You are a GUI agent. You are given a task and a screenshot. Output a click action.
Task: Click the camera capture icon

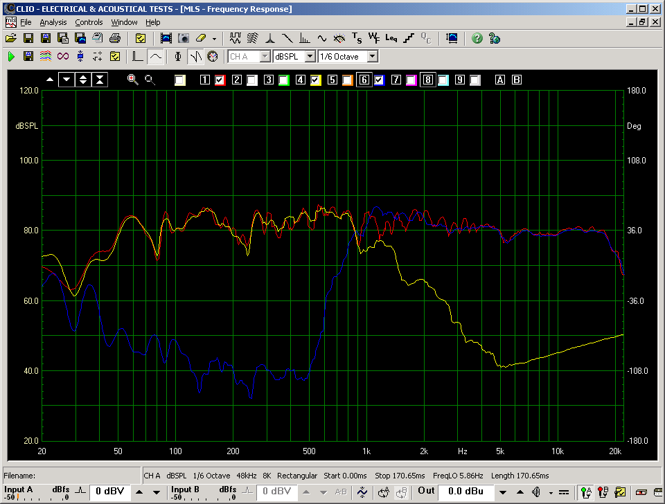(184, 38)
